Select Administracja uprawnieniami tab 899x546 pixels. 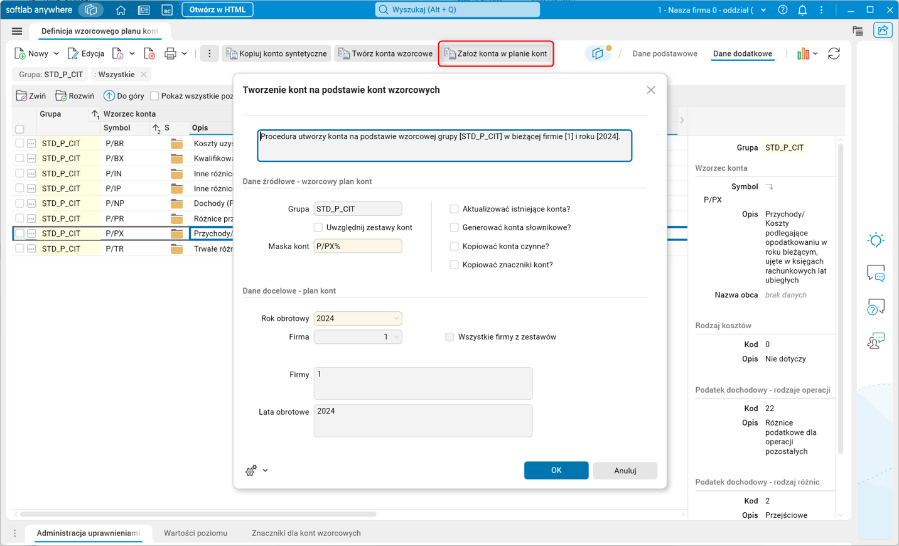pos(89,533)
